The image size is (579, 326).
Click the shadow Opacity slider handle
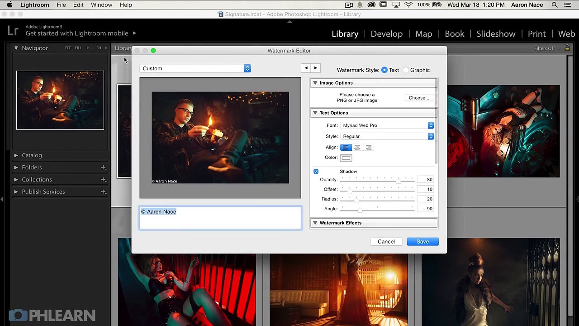[x=399, y=181]
